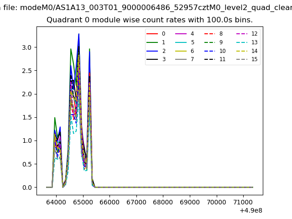
Task: Click the plot title about Quadrant 0 count rates
Action: (150, 20)
